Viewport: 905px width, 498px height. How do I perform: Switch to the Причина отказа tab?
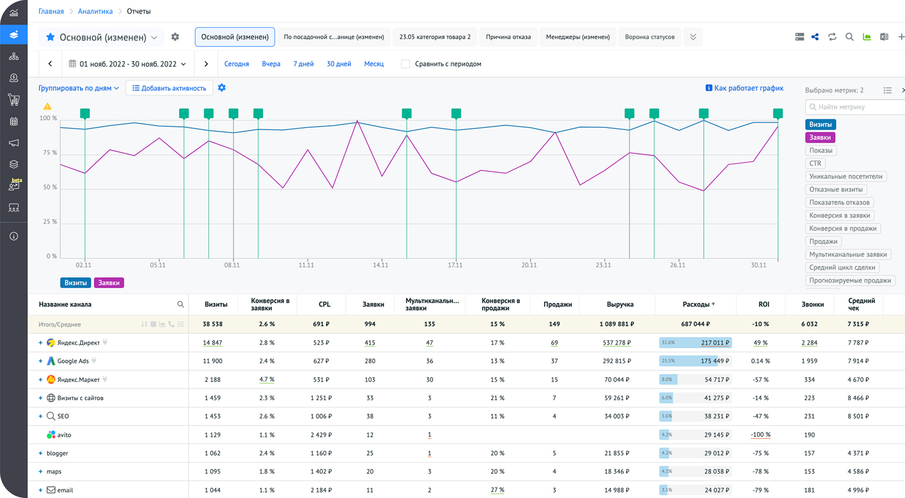coord(508,37)
